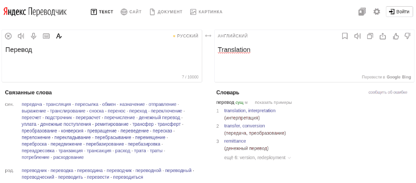Switch to the КАРТИНКА tab
Screen dimensions: 416x183
206,12
